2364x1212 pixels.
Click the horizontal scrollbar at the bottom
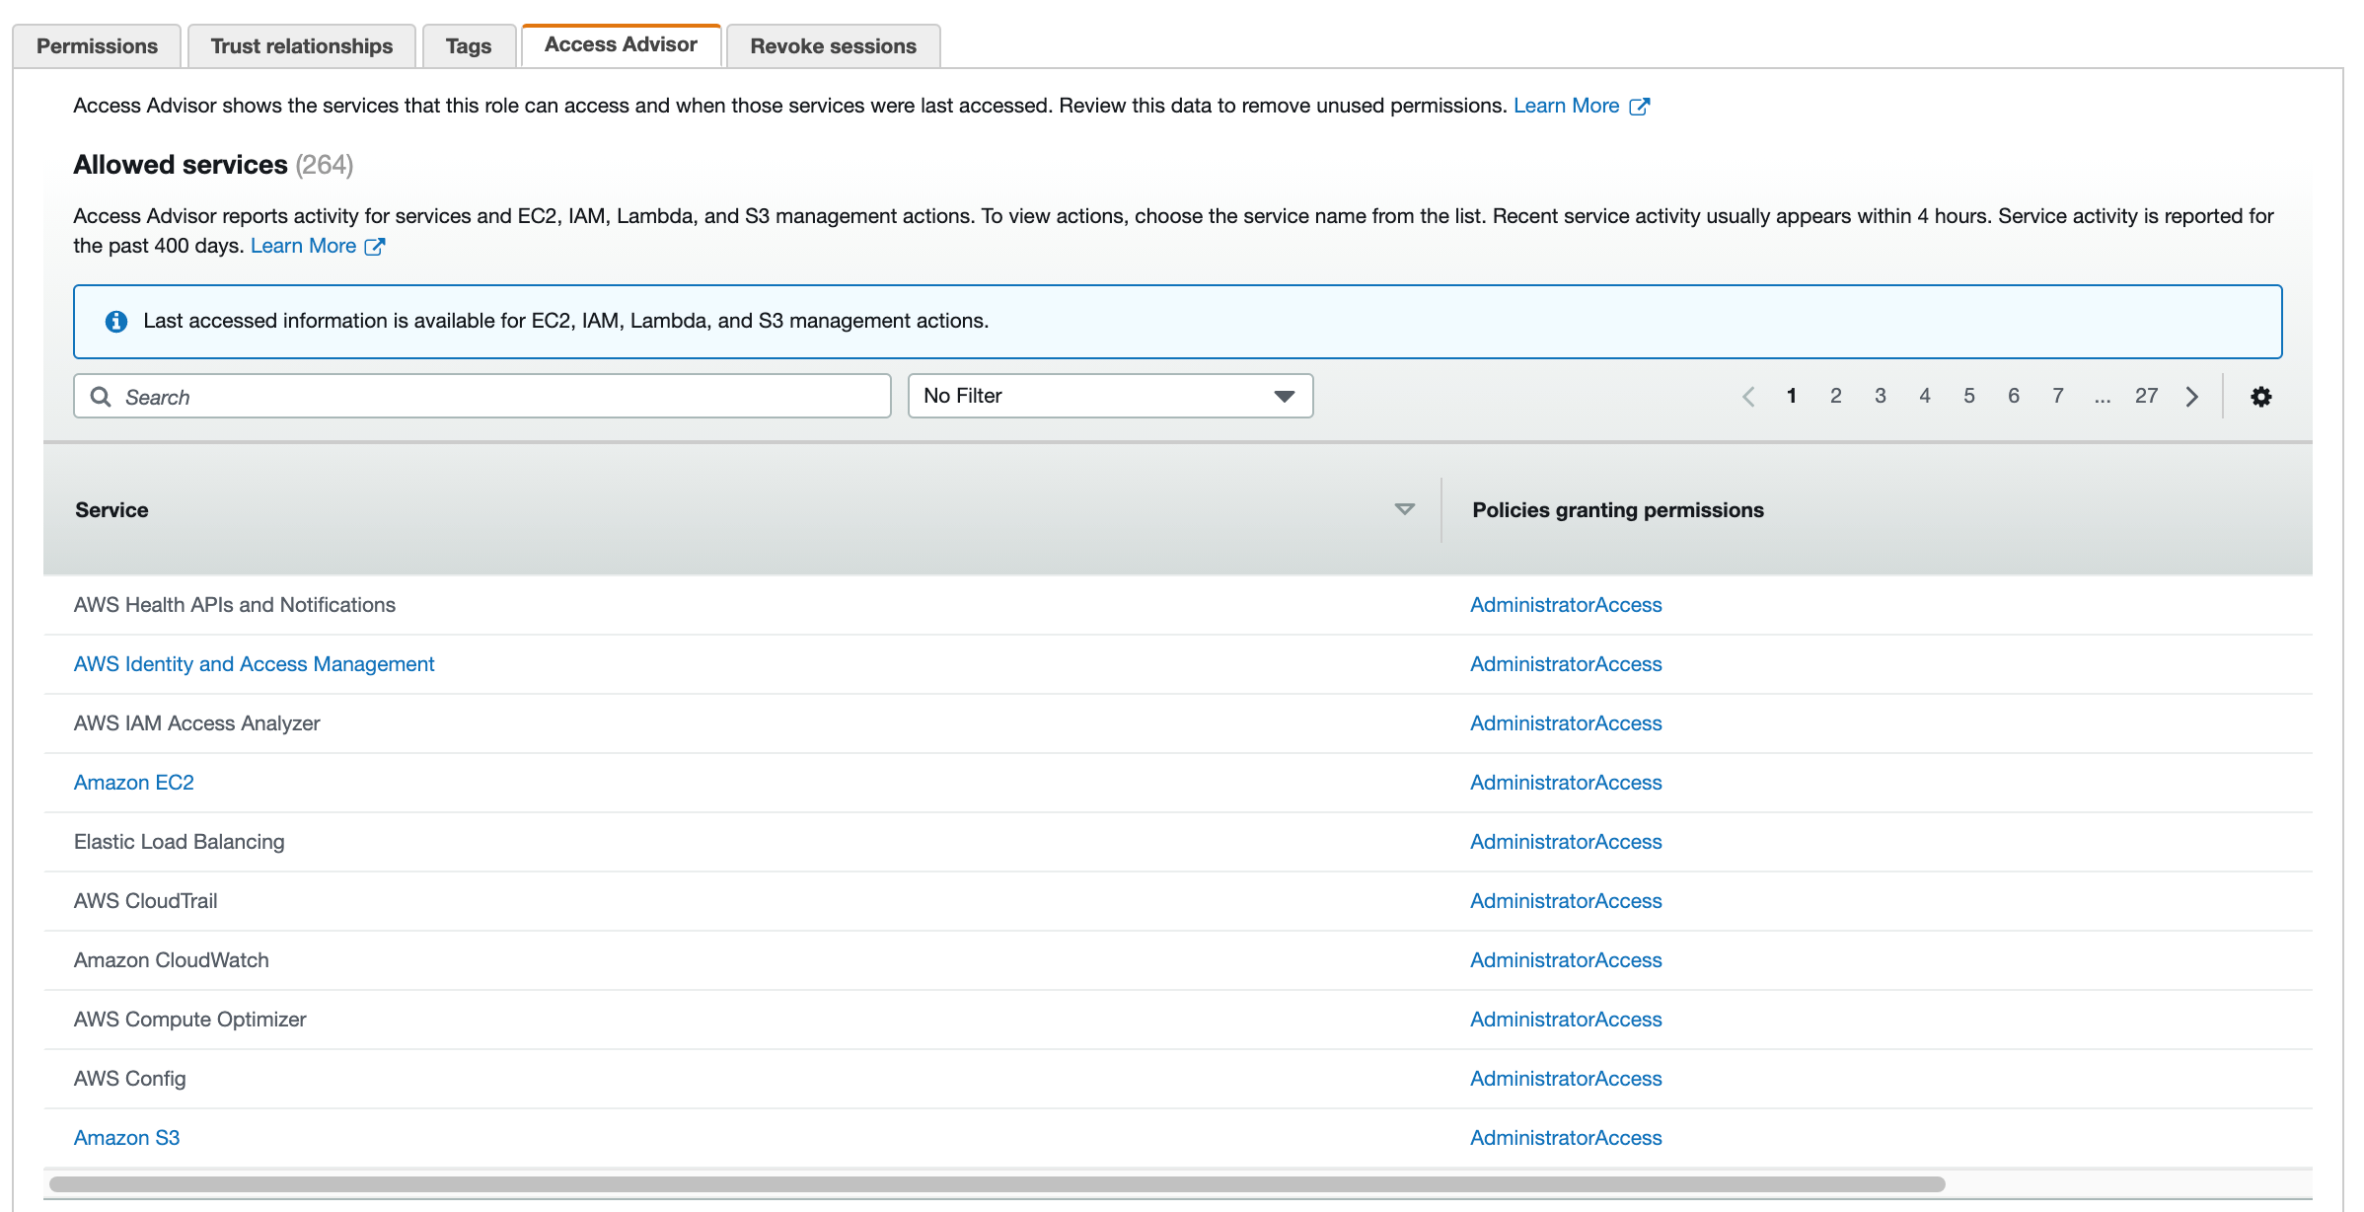pyautogui.click(x=888, y=1180)
